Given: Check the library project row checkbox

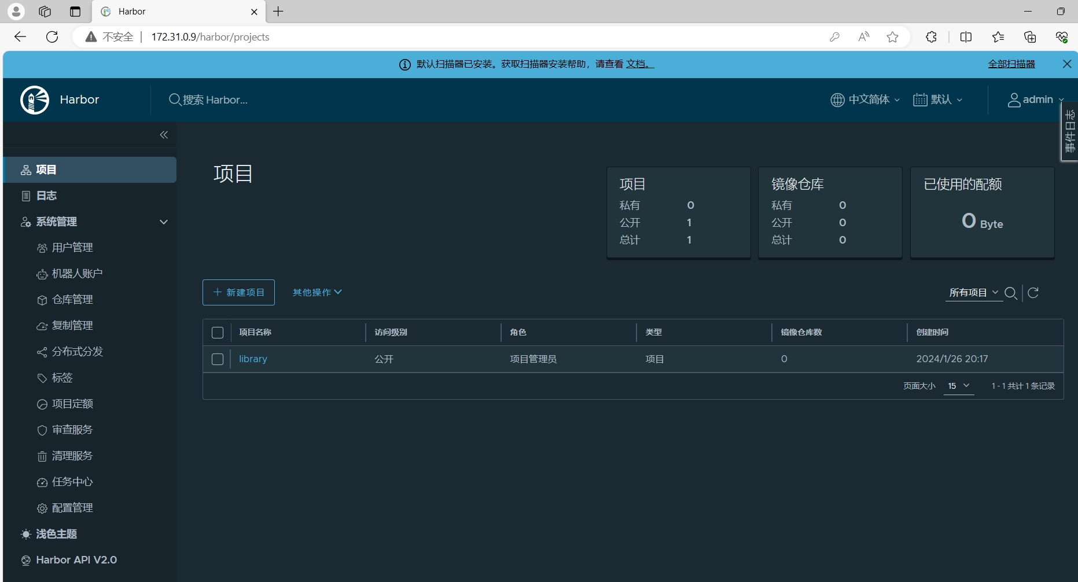Looking at the screenshot, I should (218, 359).
